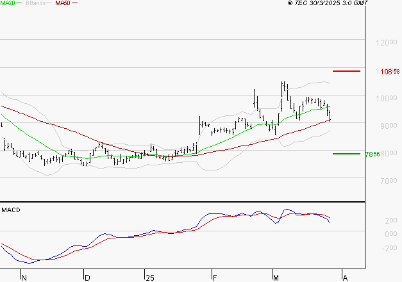
Task: Select the A month marker on time axis
Action: coord(345,278)
